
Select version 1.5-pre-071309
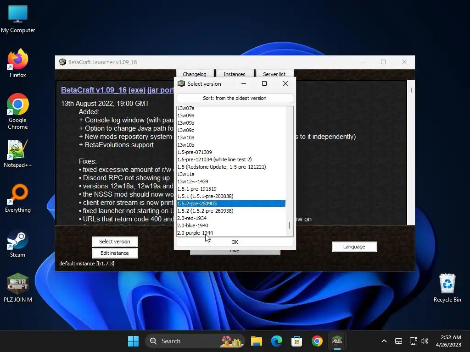coord(231,152)
